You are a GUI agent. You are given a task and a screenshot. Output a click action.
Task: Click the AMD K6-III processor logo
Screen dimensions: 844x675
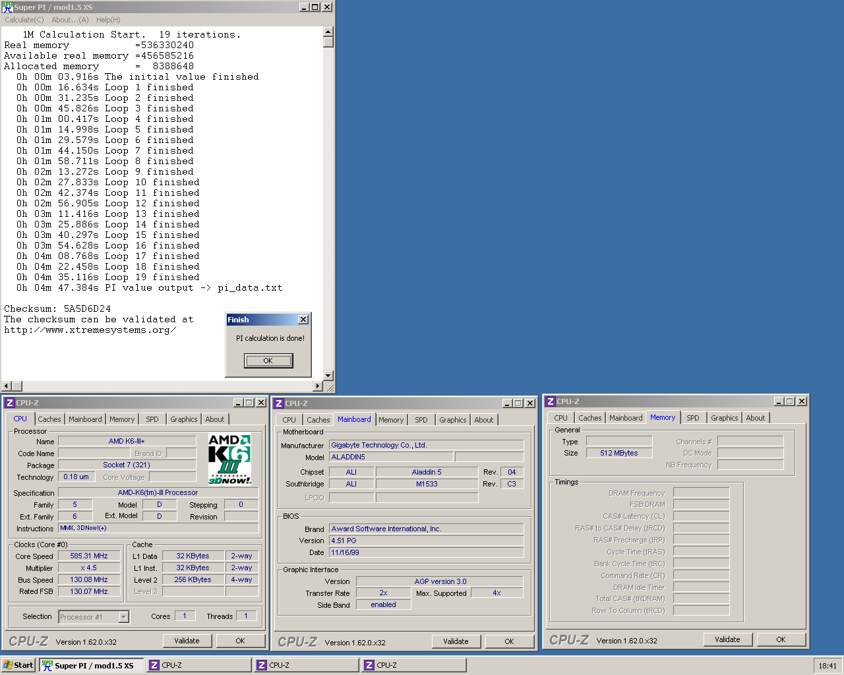coord(229,459)
